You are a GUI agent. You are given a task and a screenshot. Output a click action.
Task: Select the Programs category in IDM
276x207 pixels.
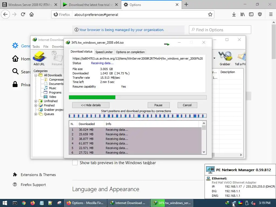pos(55,92)
